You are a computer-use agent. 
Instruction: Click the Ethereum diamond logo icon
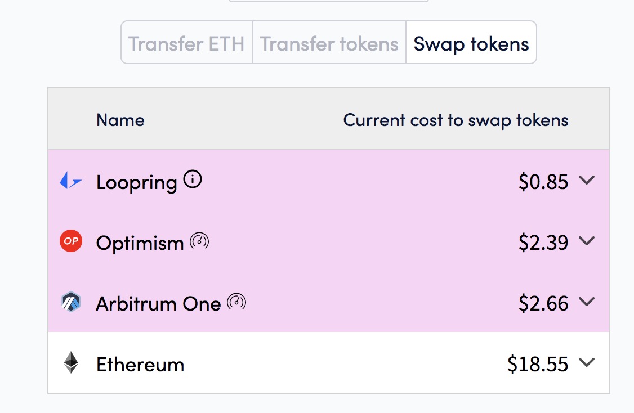pyautogui.click(x=71, y=362)
